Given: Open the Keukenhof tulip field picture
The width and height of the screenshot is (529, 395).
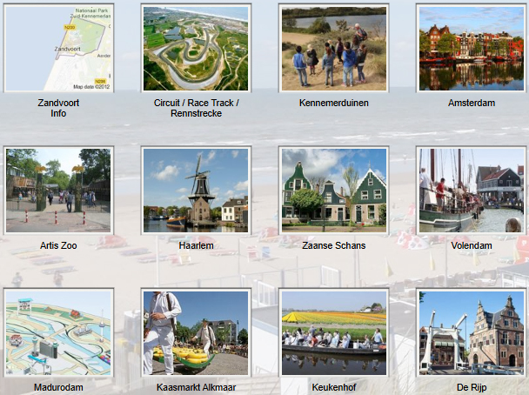Looking at the screenshot, I should (x=333, y=332).
